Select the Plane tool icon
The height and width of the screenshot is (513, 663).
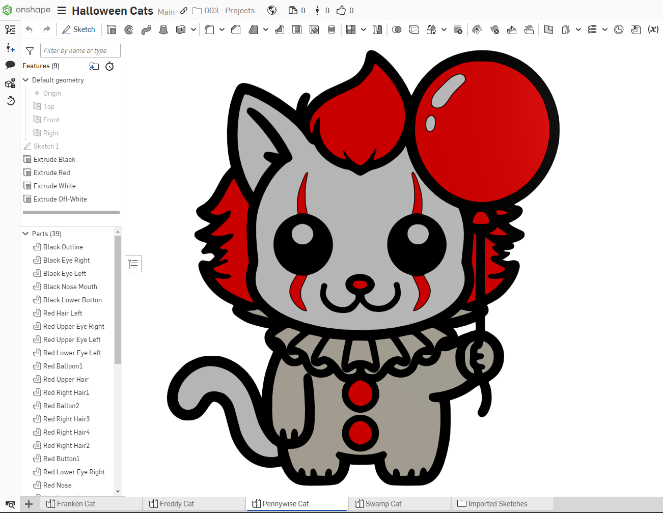point(548,30)
